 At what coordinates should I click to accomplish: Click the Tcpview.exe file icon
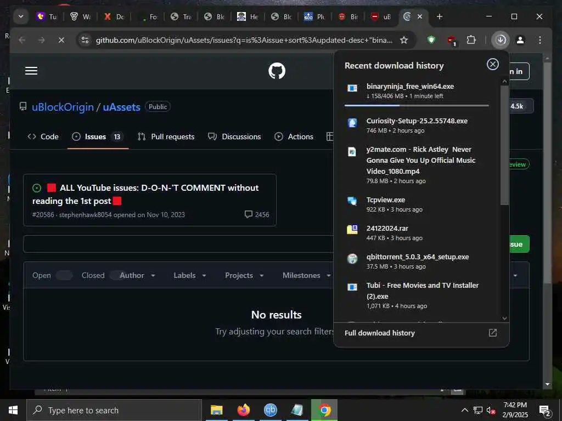click(x=352, y=201)
